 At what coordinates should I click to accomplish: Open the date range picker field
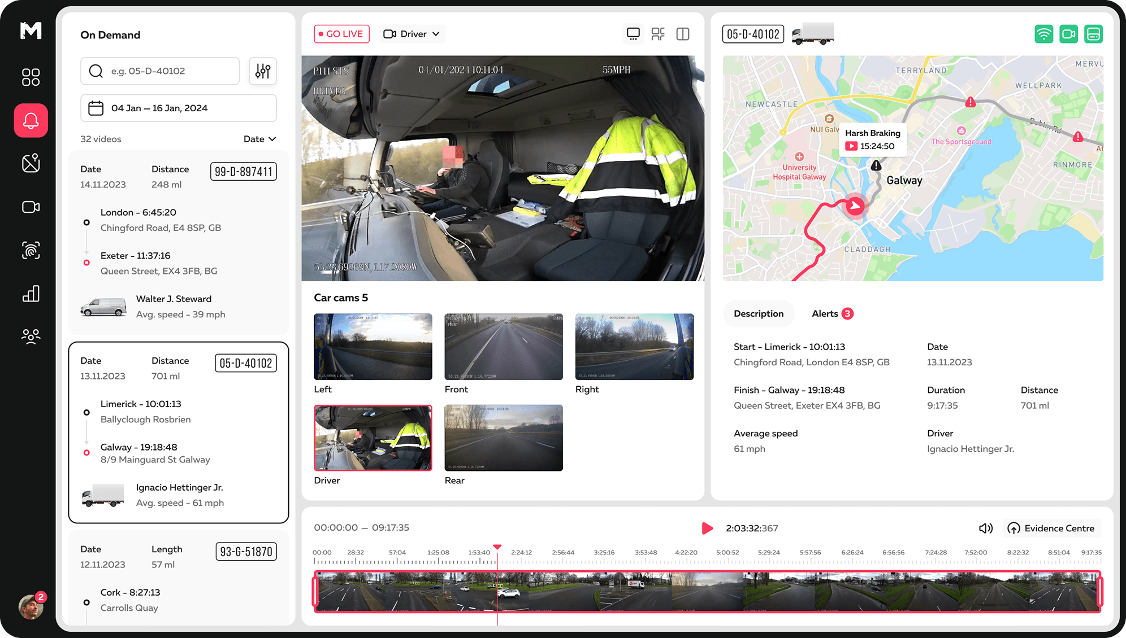[178, 108]
